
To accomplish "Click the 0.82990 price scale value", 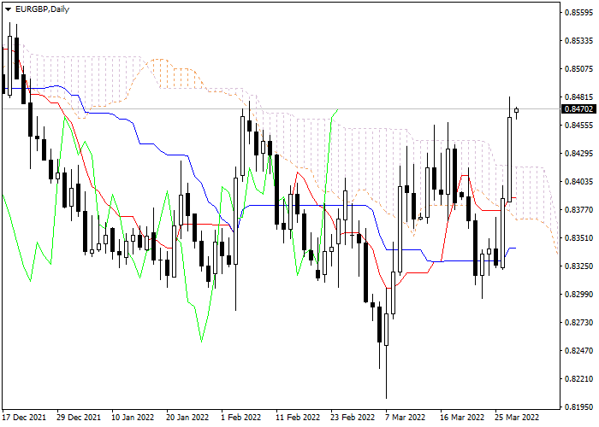I will pyautogui.click(x=578, y=295).
